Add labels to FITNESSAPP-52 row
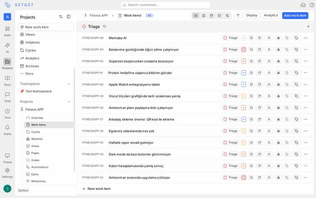316x198 pixels. [x=296, y=178]
